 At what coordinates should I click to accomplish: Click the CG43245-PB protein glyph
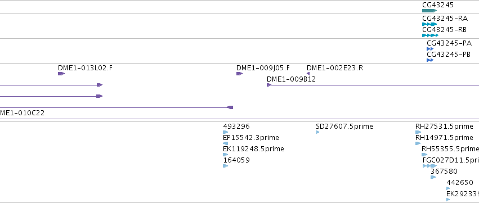click(430, 60)
